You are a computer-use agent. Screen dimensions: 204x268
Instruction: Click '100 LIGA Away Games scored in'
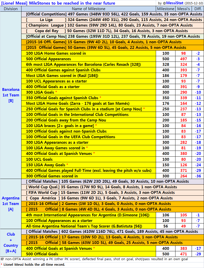click(89, 148)
